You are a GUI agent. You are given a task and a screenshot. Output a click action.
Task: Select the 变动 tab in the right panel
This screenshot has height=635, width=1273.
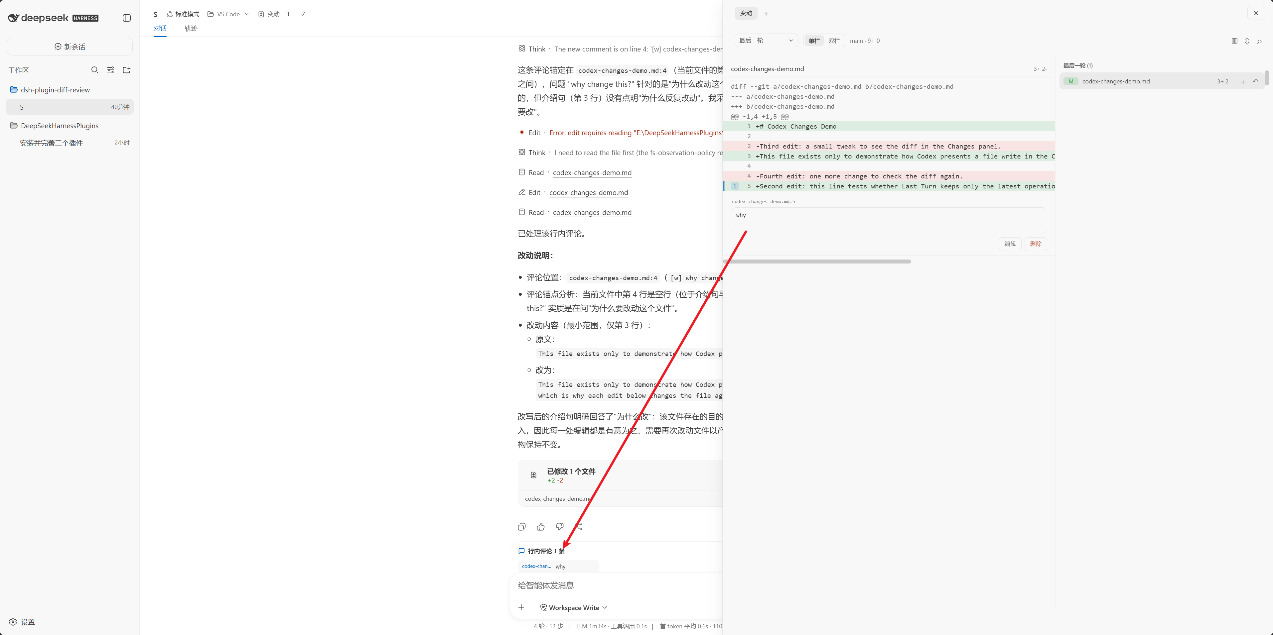[746, 13]
